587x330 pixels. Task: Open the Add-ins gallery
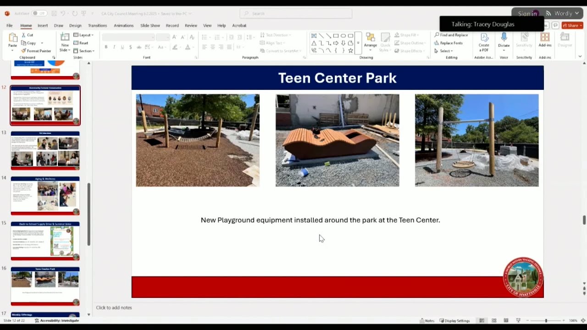545,40
